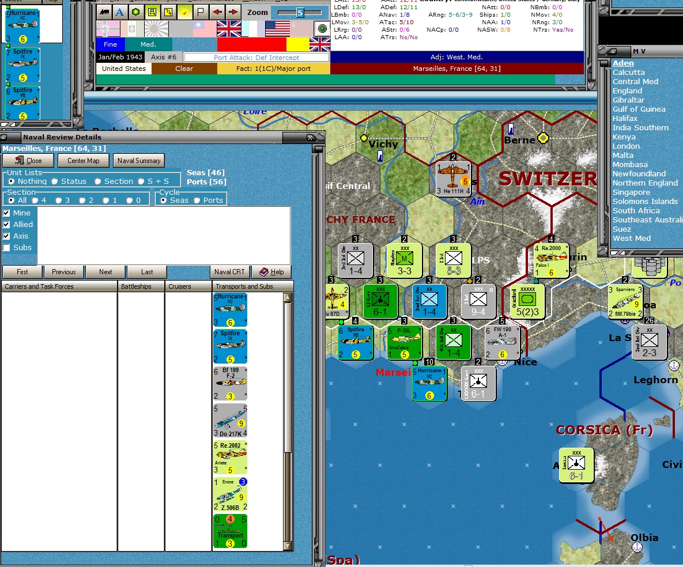Select the FW 190 A-1 fighter unit on map

point(503,342)
